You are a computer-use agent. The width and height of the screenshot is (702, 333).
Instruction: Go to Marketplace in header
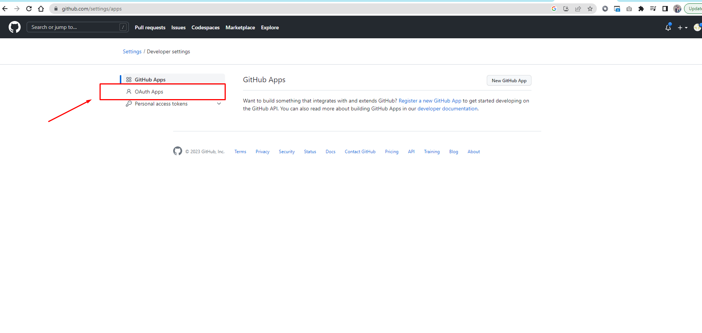pyautogui.click(x=240, y=27)
